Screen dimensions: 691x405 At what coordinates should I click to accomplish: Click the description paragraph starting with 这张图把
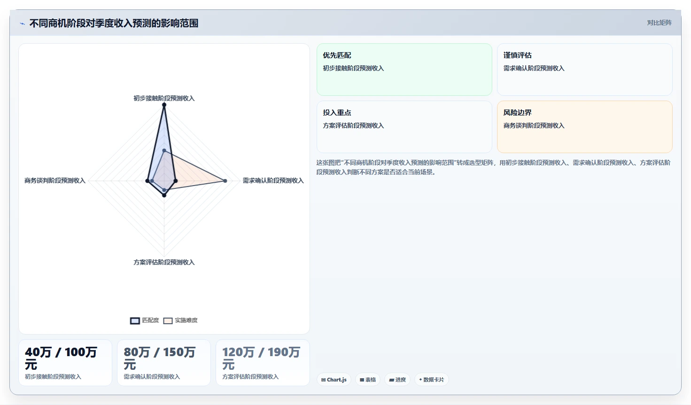coord(493,167)
